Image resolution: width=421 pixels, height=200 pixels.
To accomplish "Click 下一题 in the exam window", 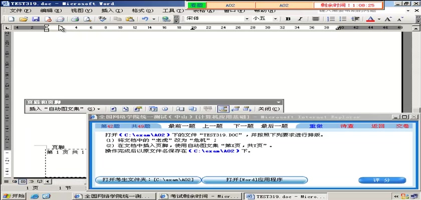I will tap(243, 126).
